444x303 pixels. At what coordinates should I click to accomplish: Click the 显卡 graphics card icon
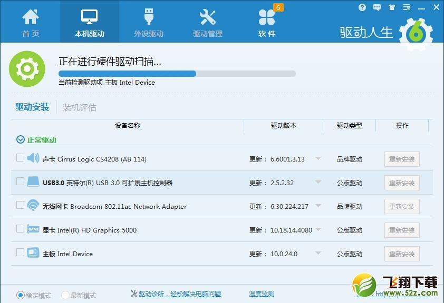click(33, 229)
